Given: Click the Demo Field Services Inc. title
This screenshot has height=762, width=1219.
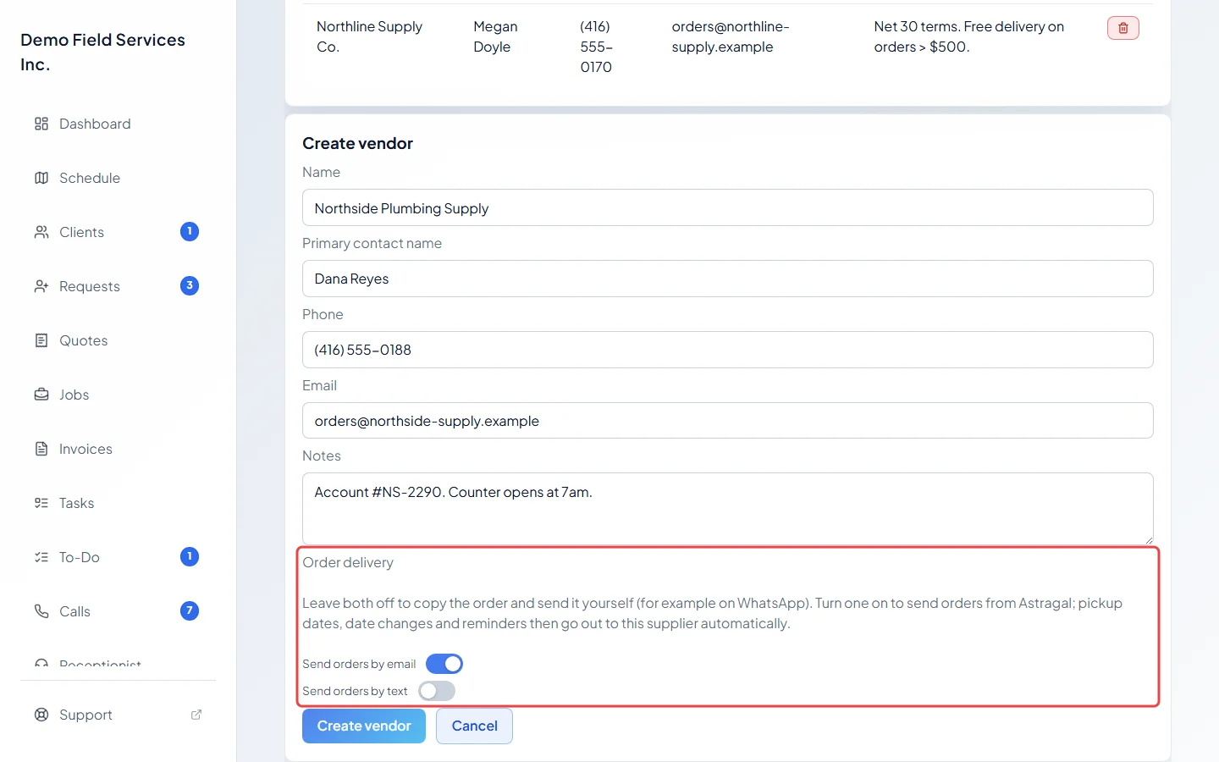Looking at the screenshot, I should click(102, 52).
